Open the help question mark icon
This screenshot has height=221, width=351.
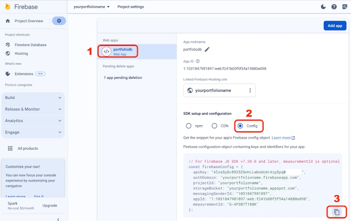(334, 7)
